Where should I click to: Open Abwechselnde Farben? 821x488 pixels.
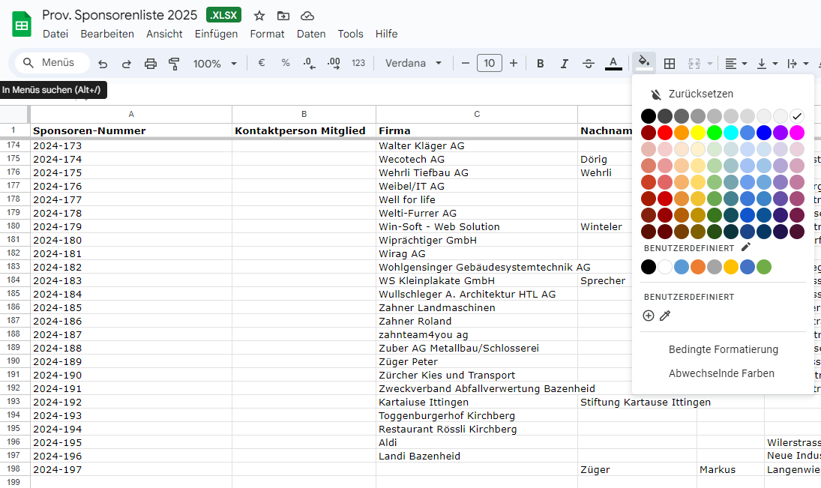coord(721,374)
